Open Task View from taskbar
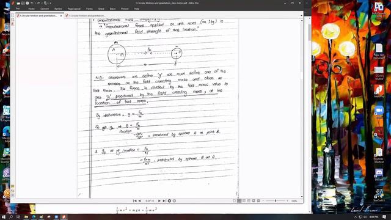This screenshot has width=391, height=220. 18,217
